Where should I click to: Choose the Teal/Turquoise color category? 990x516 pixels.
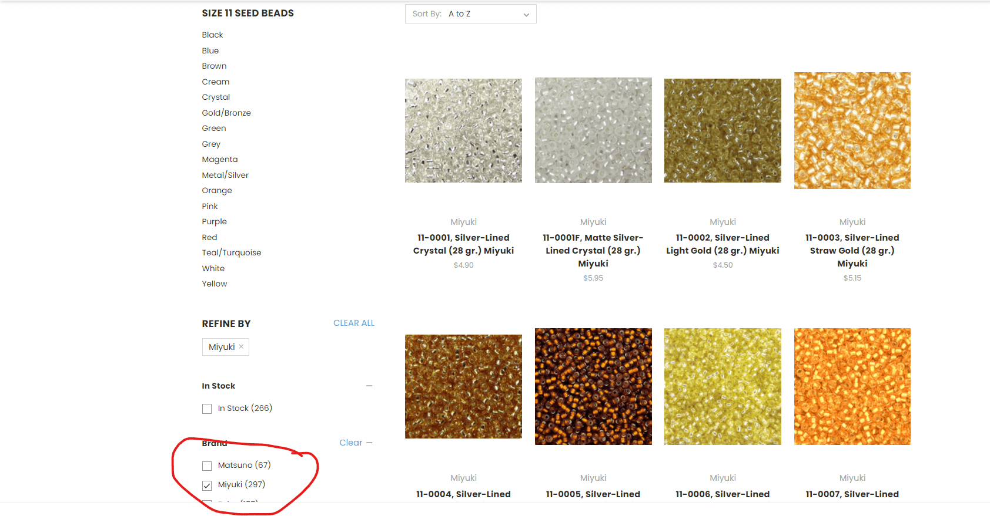tap(232, 252)
